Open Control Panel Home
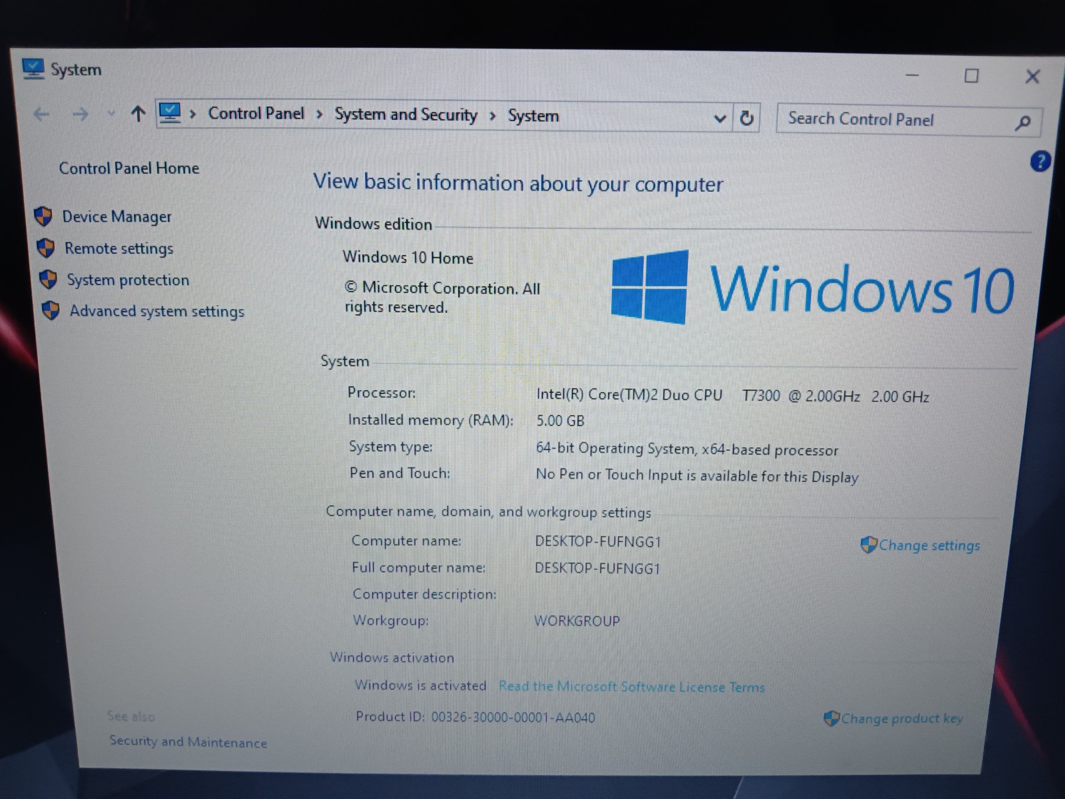 (x=129, y=168)
